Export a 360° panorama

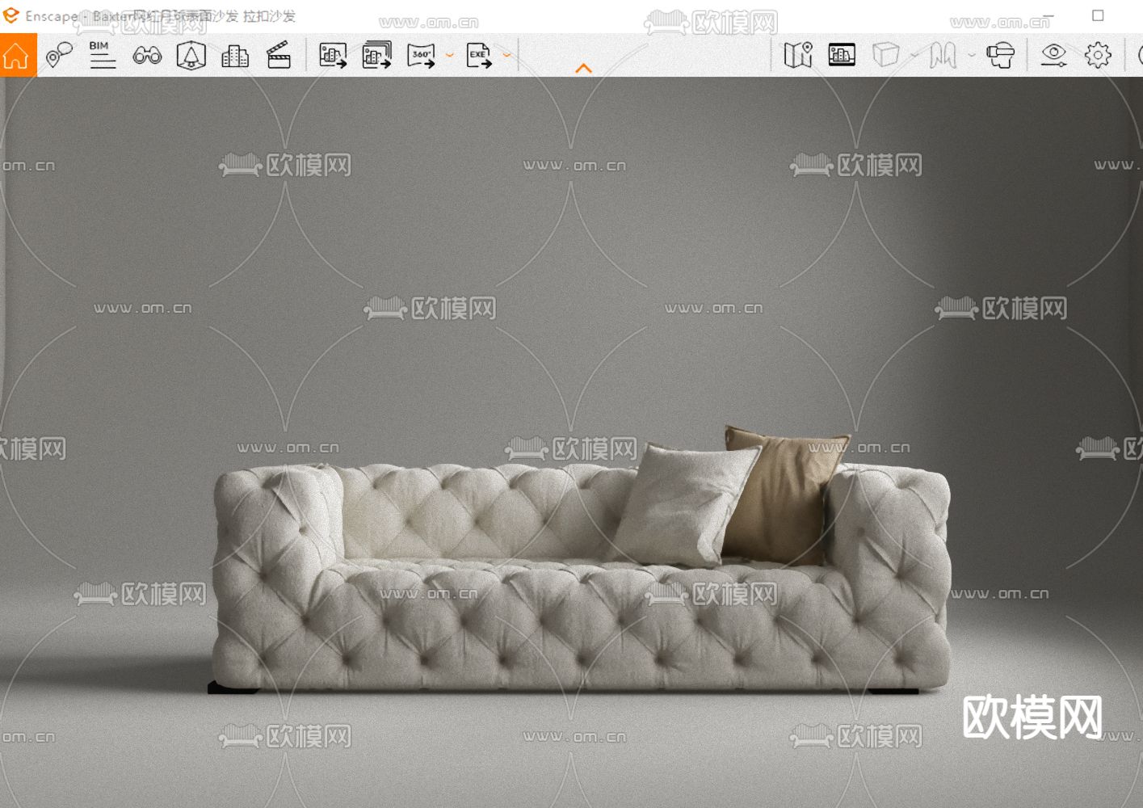click(x=421, y=55)
